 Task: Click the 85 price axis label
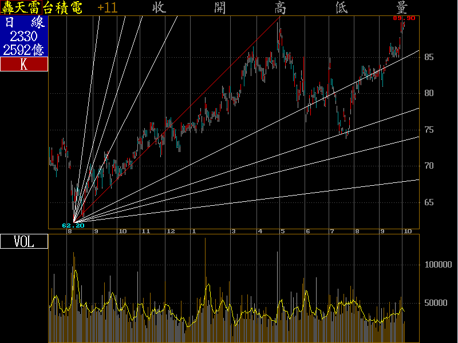[x=429, y=57]
